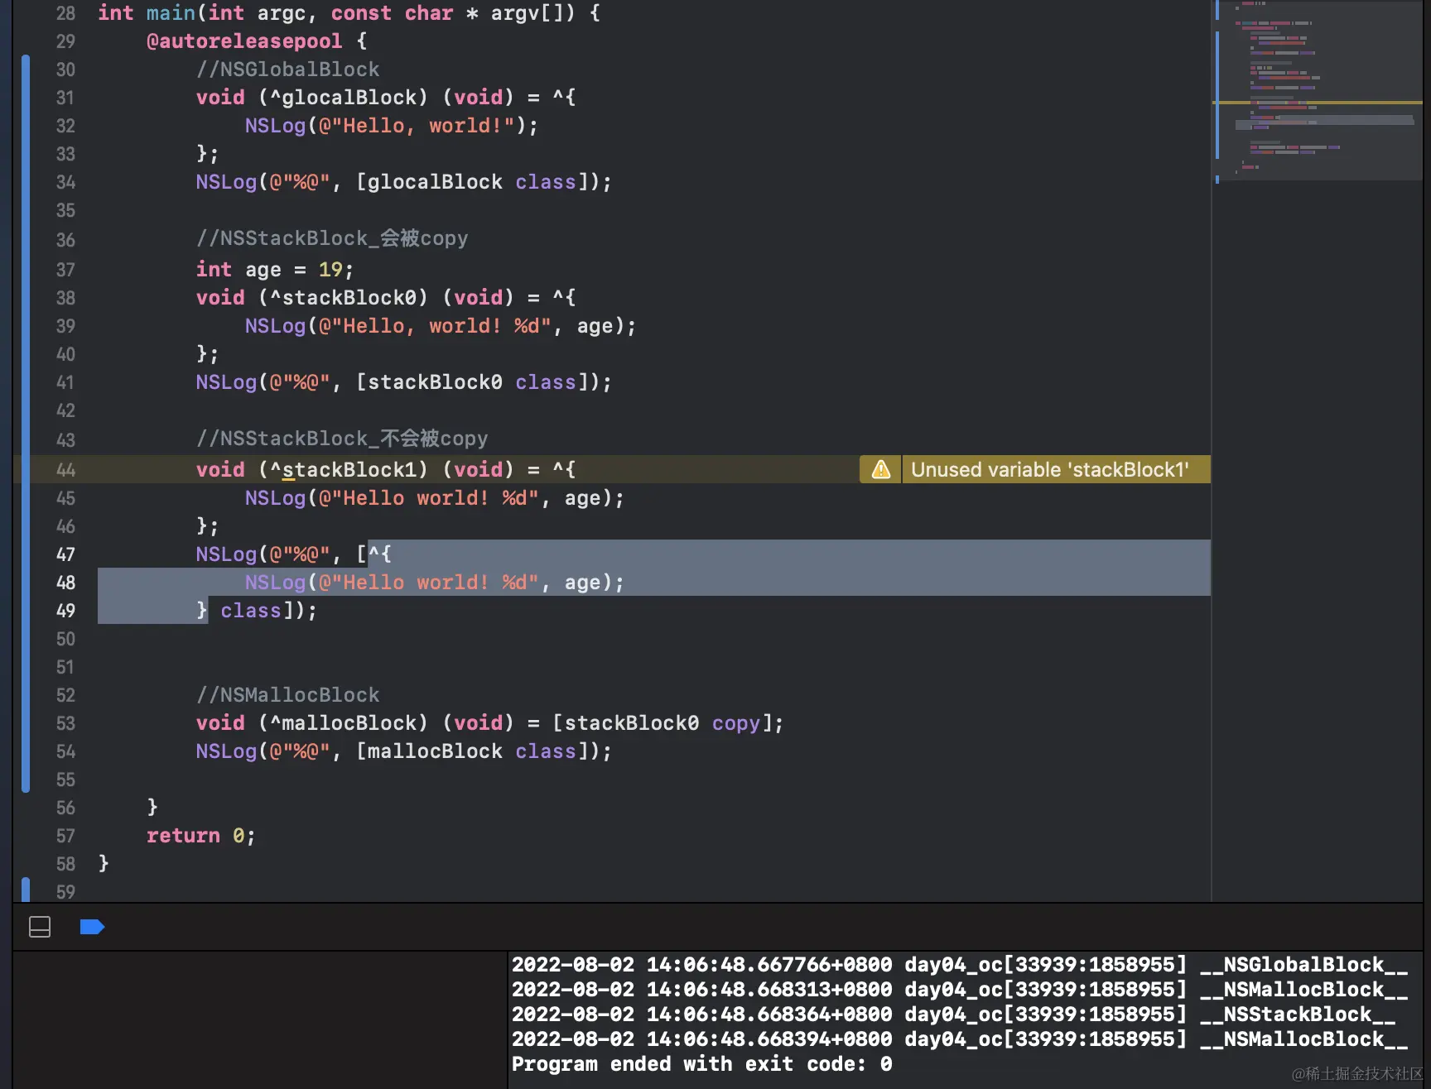1431x1089 pixels.
Task: Click the "__NSStackBlock__" console output line
Action: tap(954, 1015)
